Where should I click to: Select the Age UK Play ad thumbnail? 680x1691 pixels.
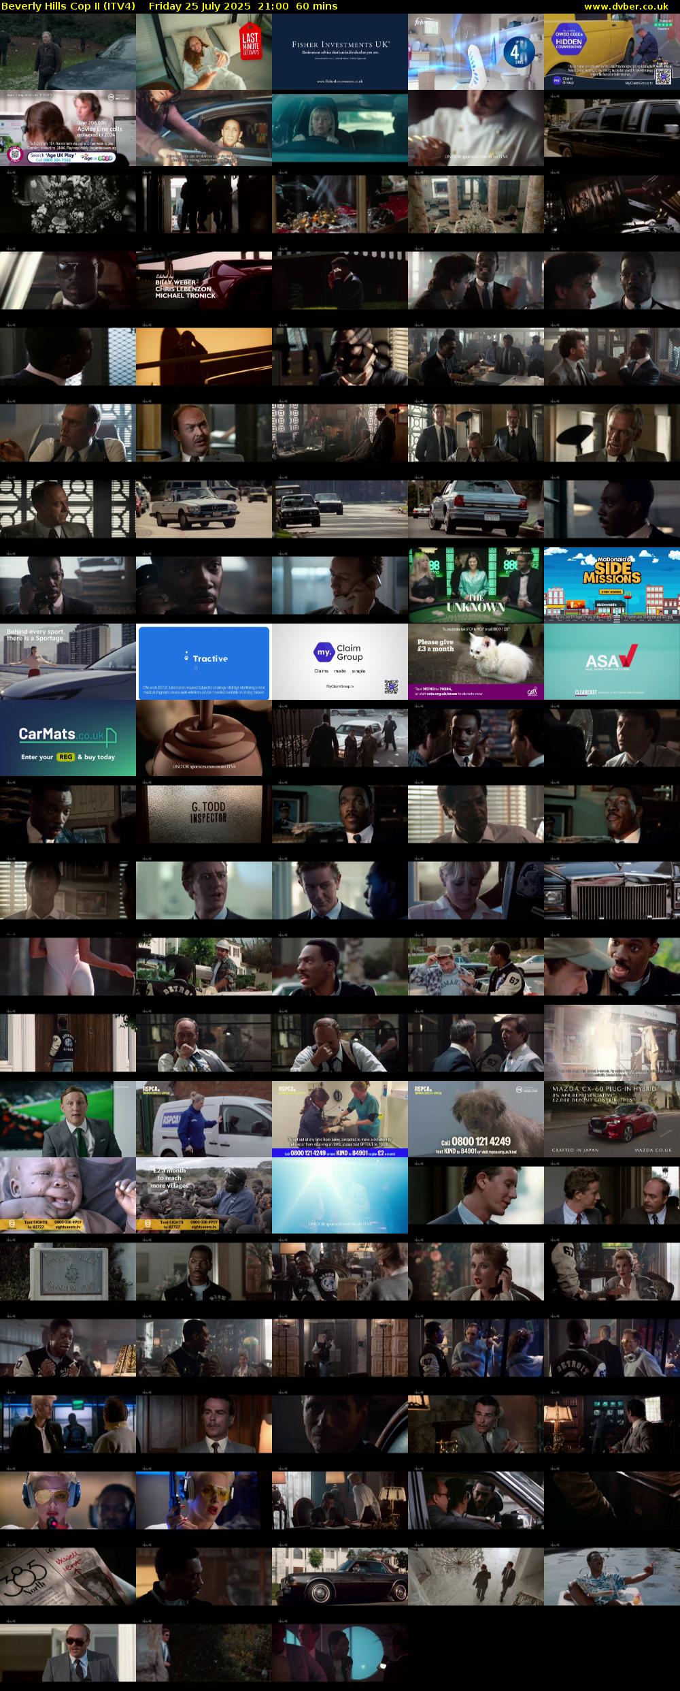coord(68,128)
